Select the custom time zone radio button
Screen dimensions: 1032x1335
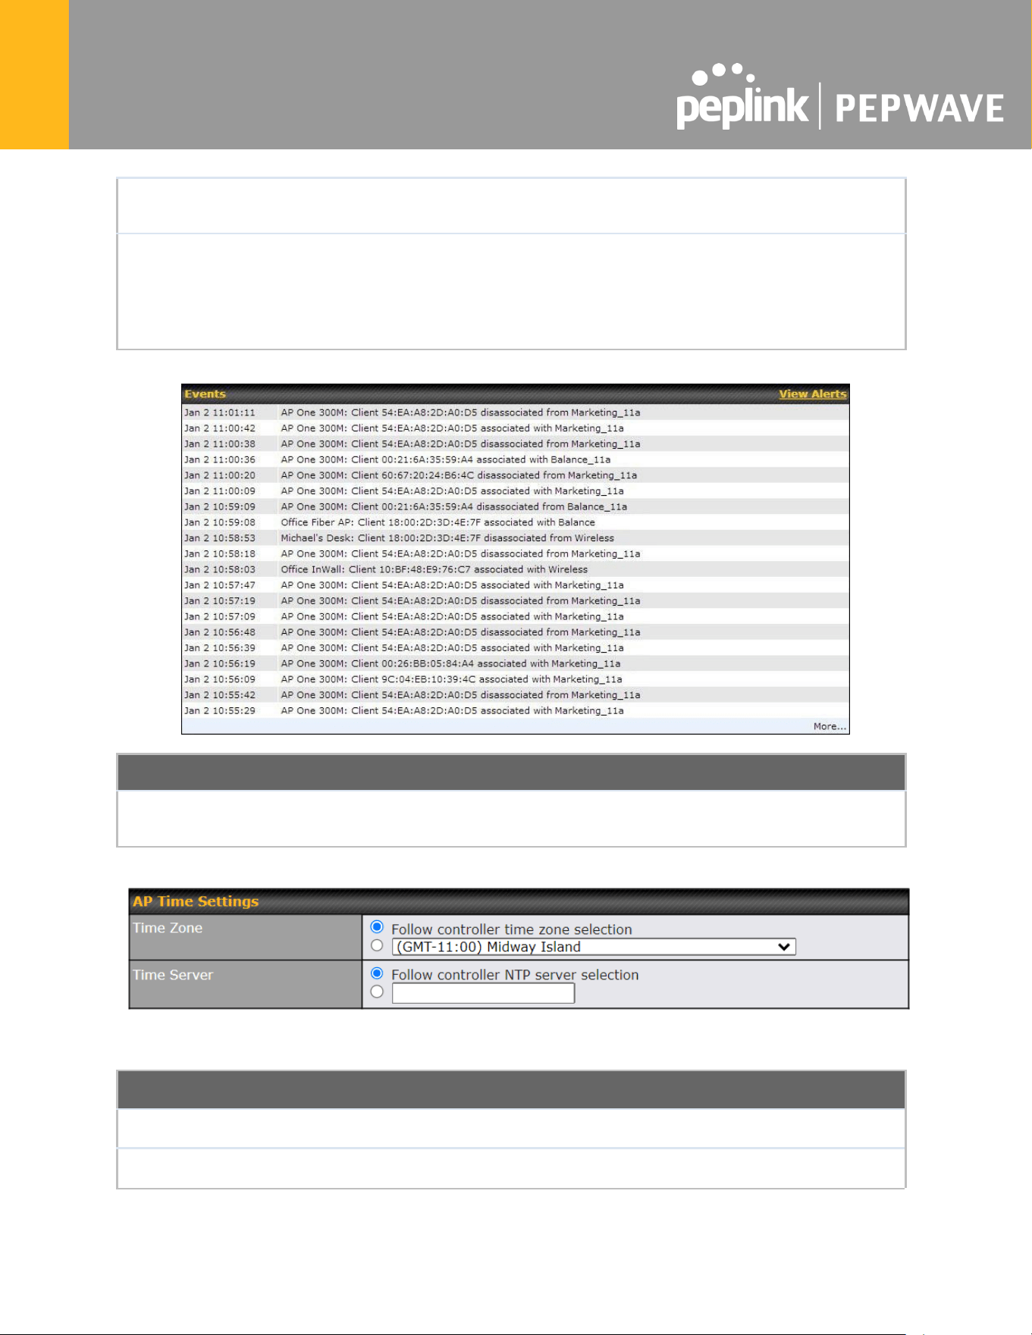click(x=377, y=946)
